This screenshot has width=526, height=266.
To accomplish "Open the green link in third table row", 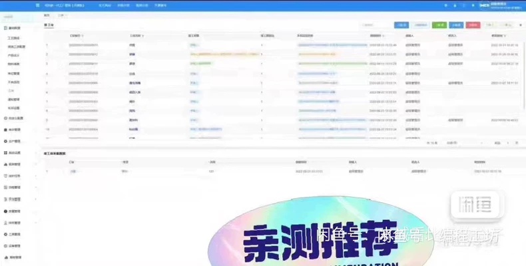I will (x=200, y=64).
